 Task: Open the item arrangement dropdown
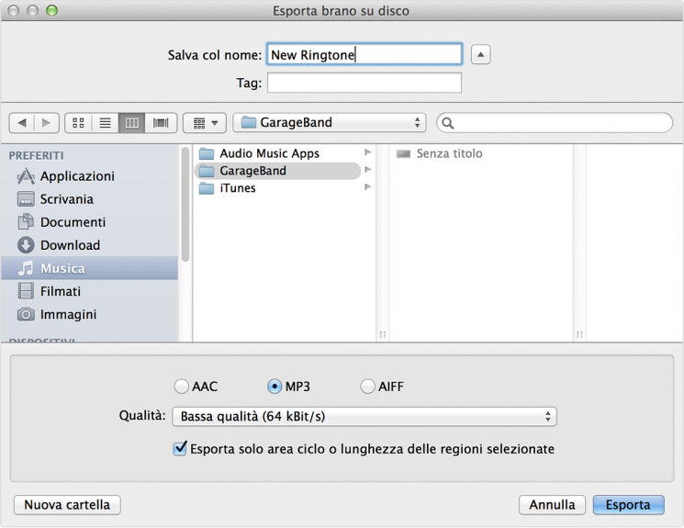coord(204,123)
